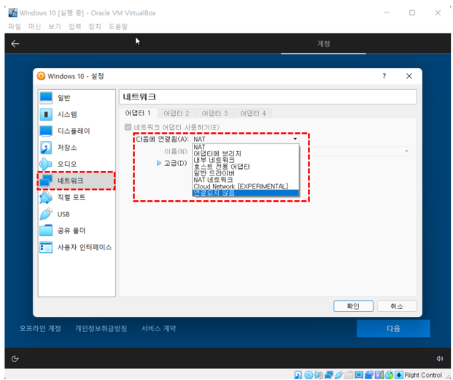This screenshot has height=380, width=453.
Task: Click the hard disk activity status icon
Action: (298, 375)
